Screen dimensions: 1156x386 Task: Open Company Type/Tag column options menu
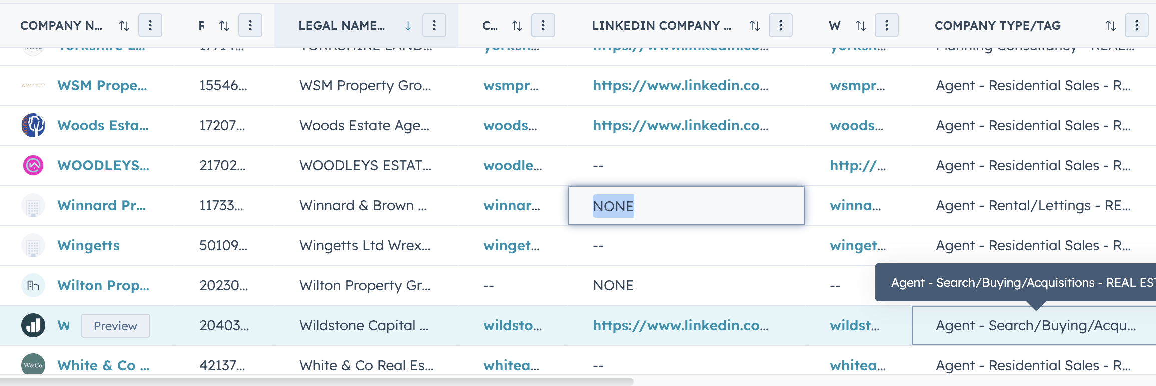[x=1137, y=26]
